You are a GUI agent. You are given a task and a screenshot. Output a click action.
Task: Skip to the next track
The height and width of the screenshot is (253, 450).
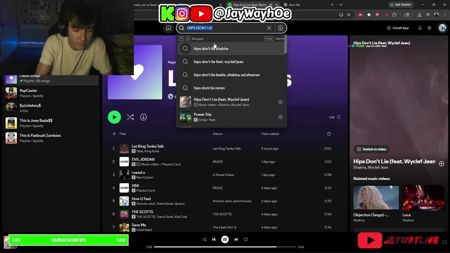click(236, 239)
